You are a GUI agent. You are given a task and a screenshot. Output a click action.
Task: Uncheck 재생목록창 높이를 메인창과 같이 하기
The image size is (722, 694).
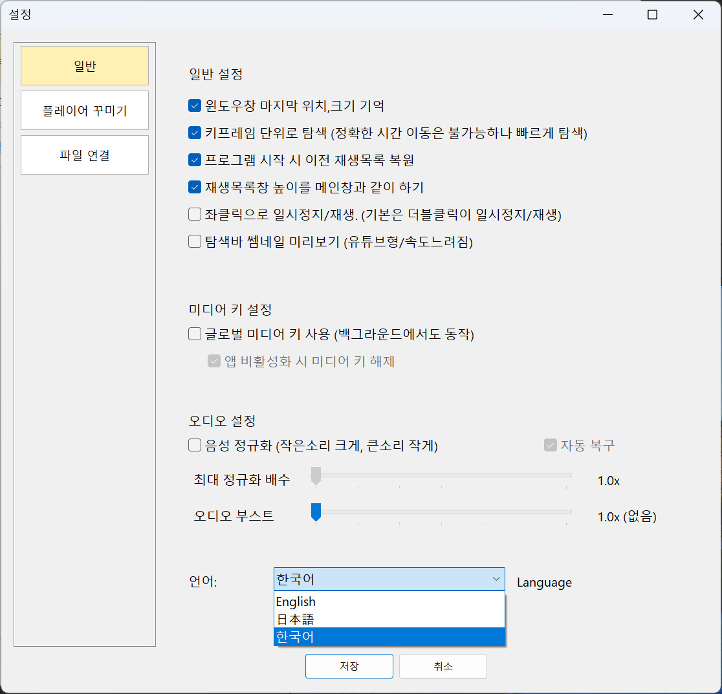195,187
